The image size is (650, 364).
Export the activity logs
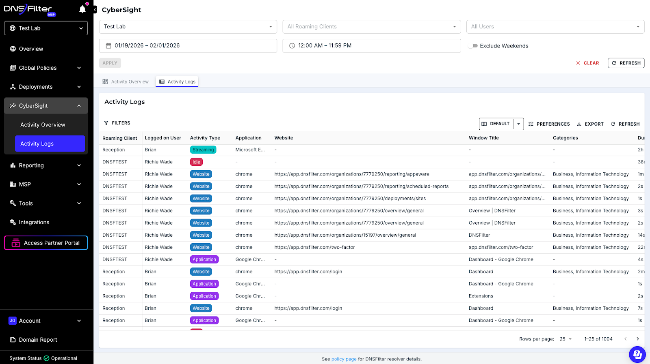coord(590,124)
